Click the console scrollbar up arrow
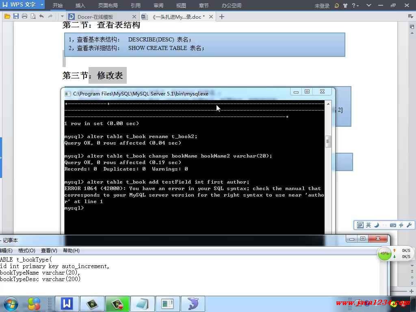This screenshot has height=312, width=416. [x=328, y=104]
